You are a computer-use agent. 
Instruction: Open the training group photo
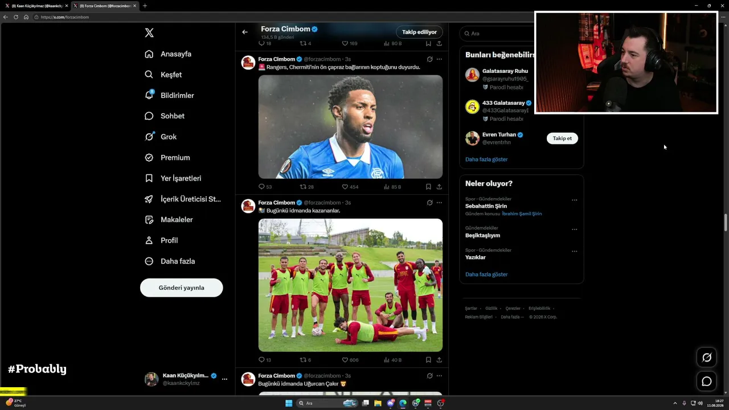coord(350,285)
